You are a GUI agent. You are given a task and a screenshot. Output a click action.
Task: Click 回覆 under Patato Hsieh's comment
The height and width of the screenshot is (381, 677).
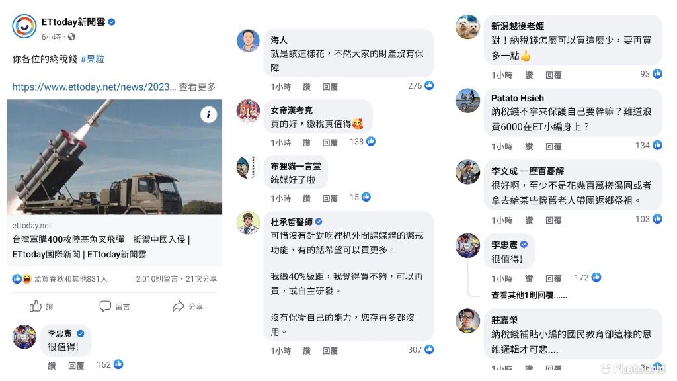pyautogui.click(x=553, y=147)
